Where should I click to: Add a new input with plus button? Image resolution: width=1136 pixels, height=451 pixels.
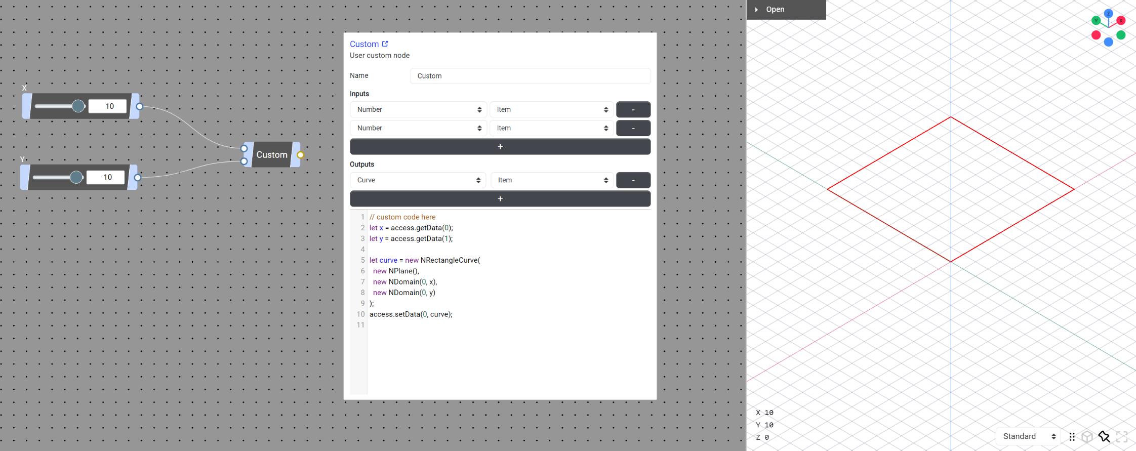[500, 147]
